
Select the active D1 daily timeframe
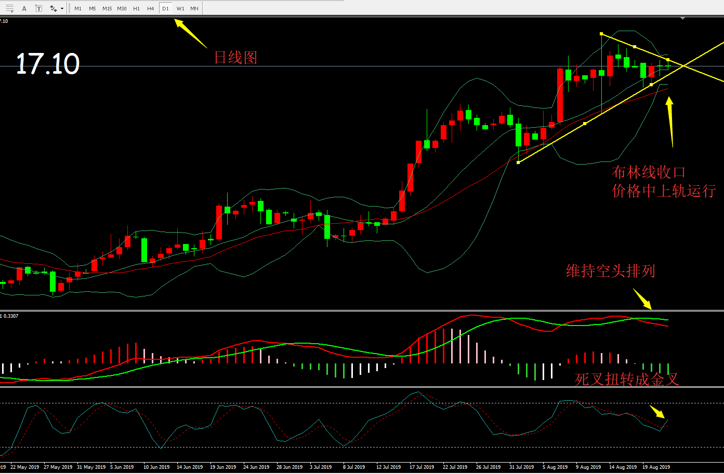165,8
